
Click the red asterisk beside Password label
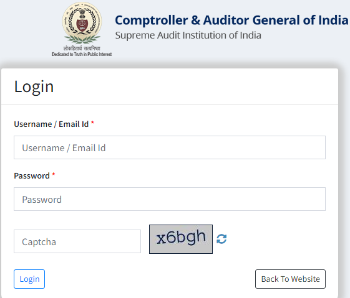pyautogui.click(x=54, y=174)
